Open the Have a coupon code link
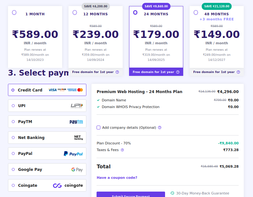Viewport: 253px width, 197px height. 117,178
